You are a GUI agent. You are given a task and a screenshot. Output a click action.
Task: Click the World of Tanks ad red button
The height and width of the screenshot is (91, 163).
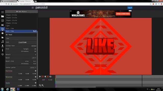tap(123, 14)
